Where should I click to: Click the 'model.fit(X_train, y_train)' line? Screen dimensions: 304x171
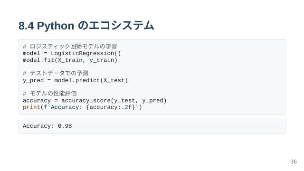coord(70,60)
